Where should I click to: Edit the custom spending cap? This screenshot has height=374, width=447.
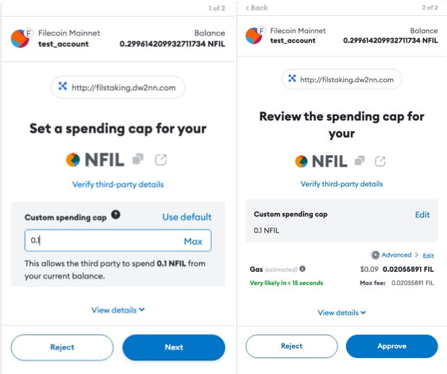tap(422, 215)
